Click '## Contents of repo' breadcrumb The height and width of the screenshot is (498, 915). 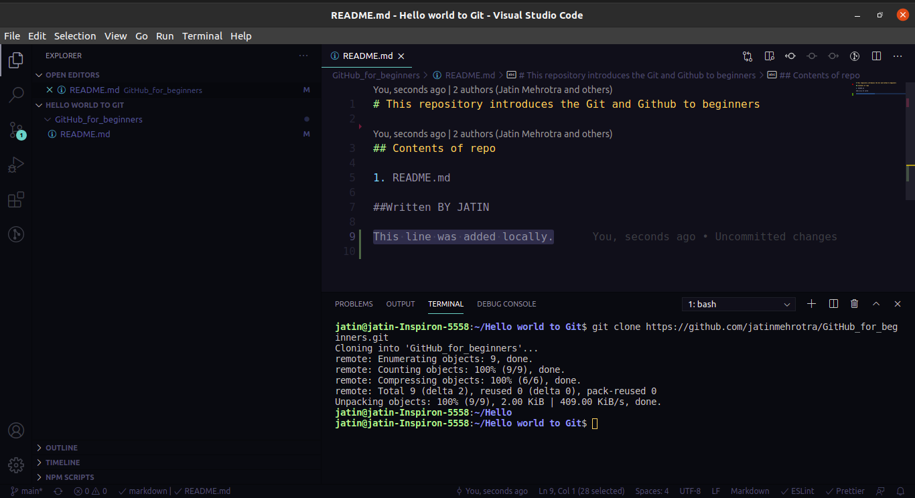(813, 76)
